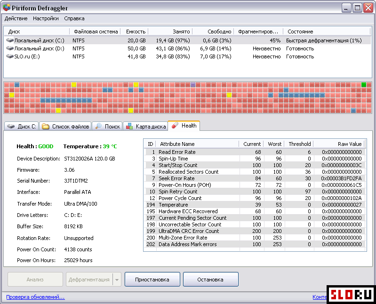This screenshot has height=304, width=376.
Task: Click the drive icon on Диск C: tab
Action: click(x=11, y=126)
